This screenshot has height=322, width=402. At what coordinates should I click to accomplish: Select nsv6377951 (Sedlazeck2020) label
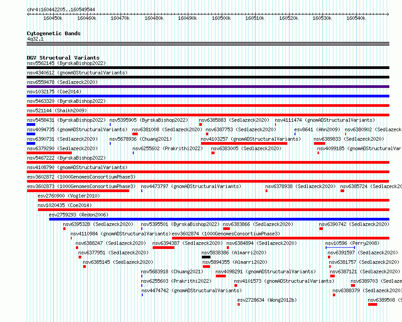(113, 253)
